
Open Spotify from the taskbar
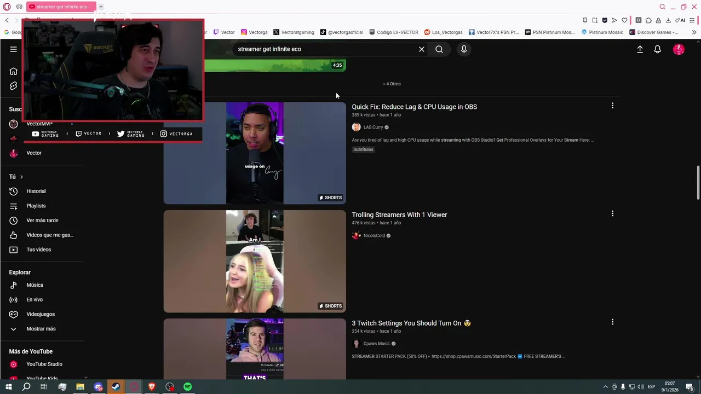(x=187, y=387)
